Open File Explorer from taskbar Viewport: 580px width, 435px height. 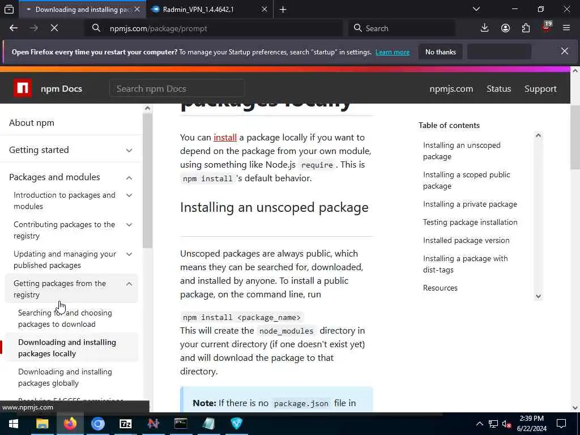[42, 424]
